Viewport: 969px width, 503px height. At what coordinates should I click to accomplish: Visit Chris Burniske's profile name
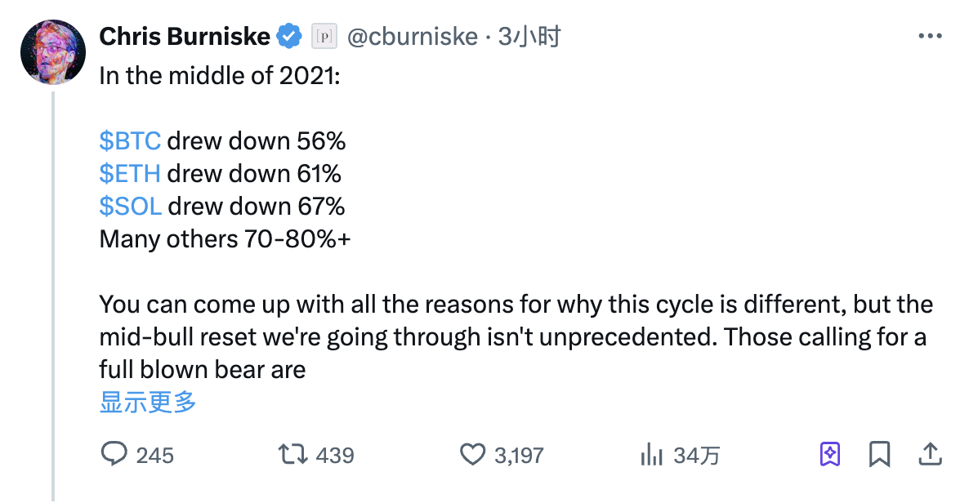pos(185,35)
